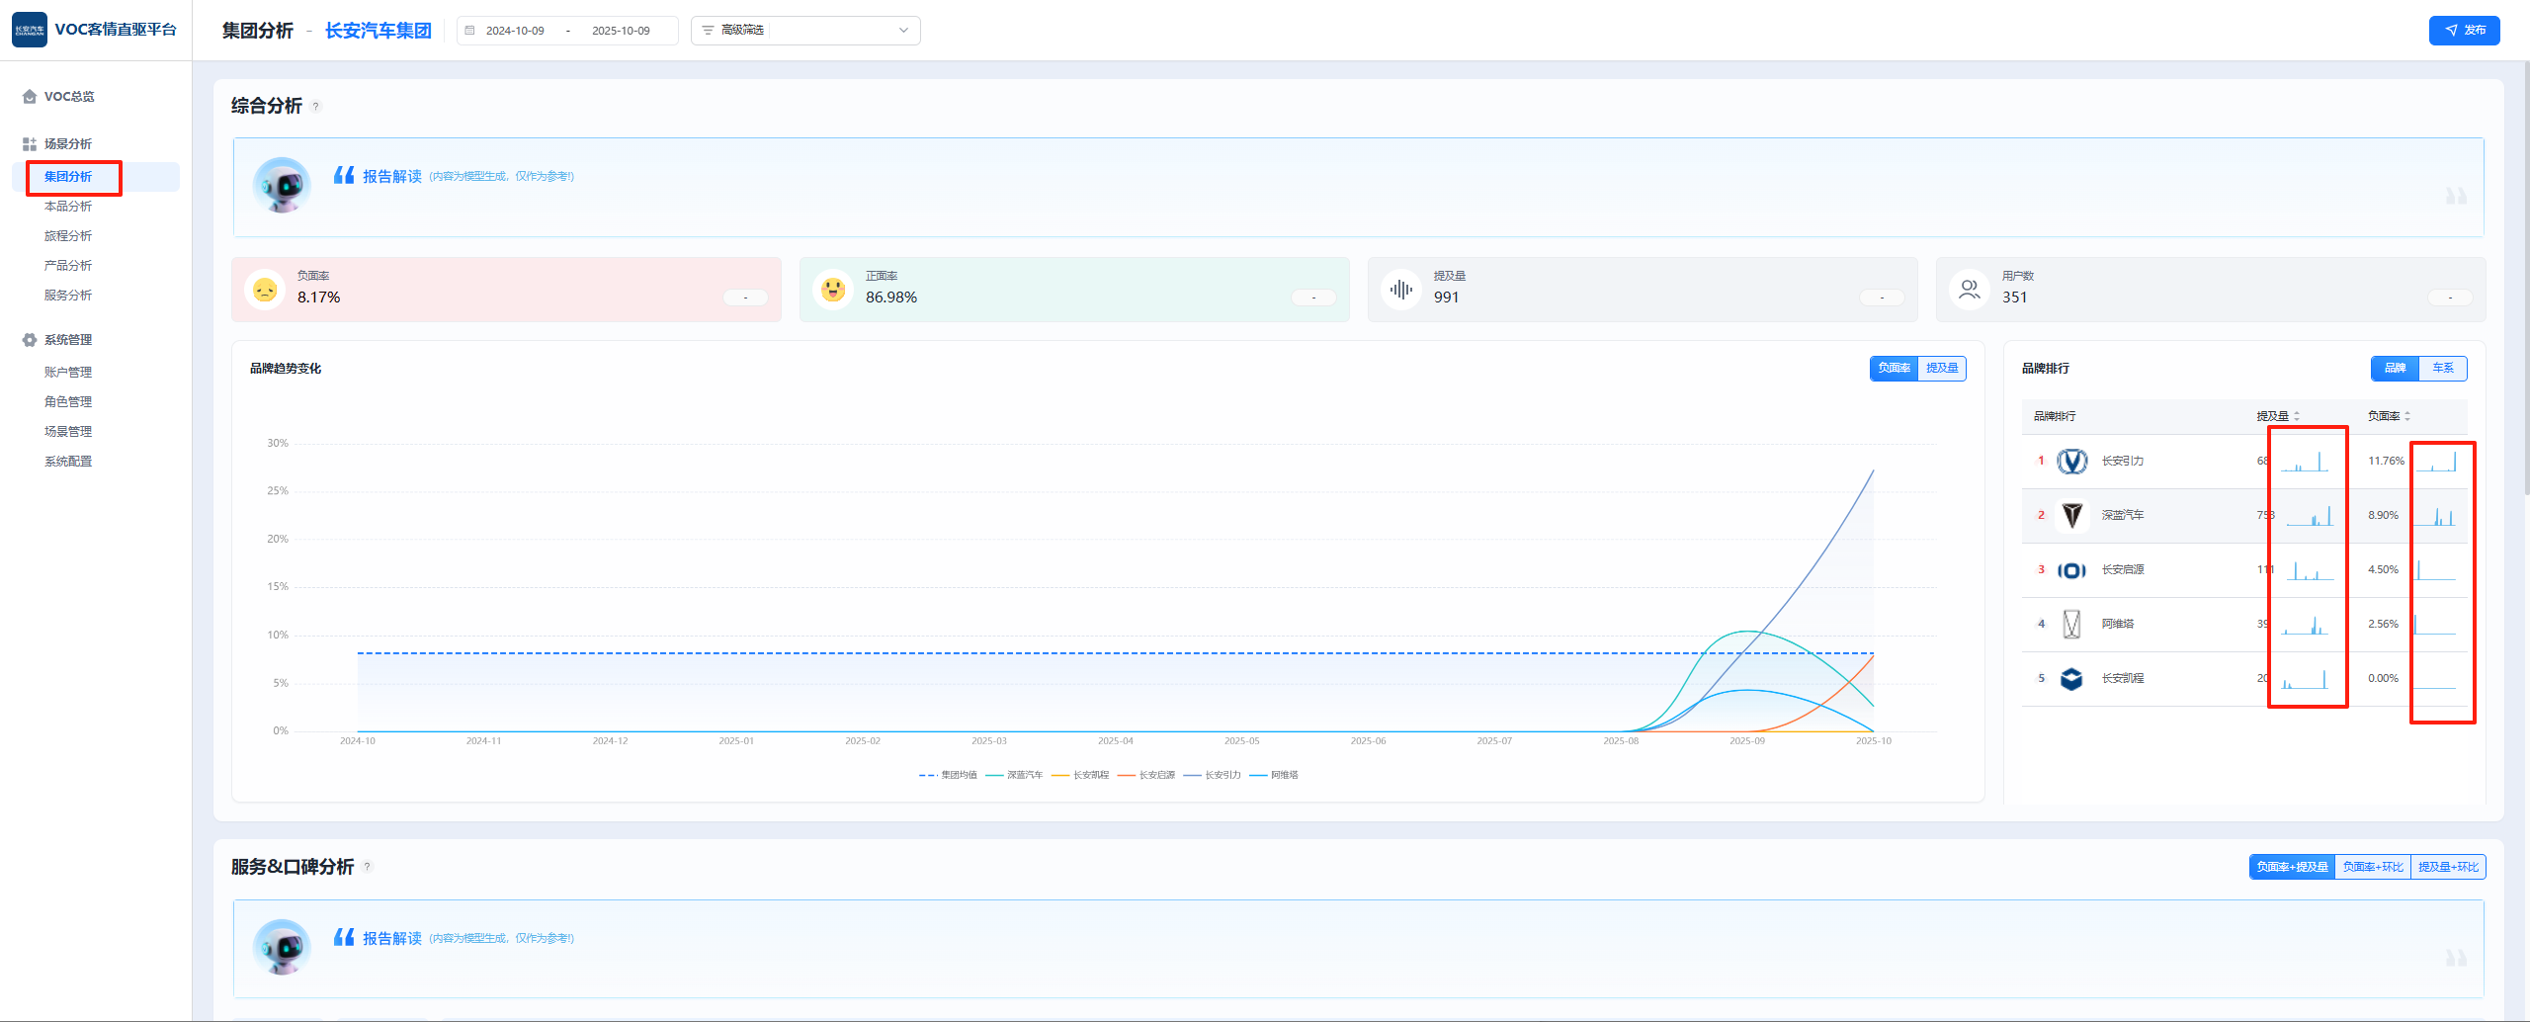Sort ranking by 提及量 column arrows
The width and height of the screenshot is (2530, 1022).
tap(2297, 416)
